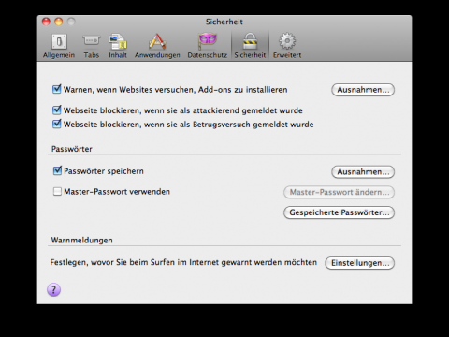Screen dimensions: 449x337
Task: Open the Anwendungen pane
Action: pyautogui.click(x=157, y=46)
